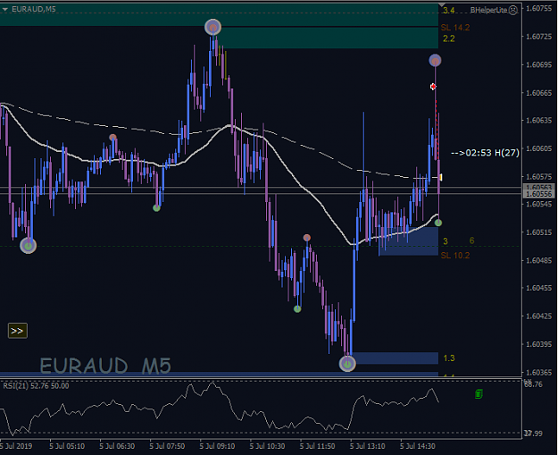Click the 1.60395 price axis label
Image resolution: width=558 pixels, height=455 pixels.
pos(538,344)
